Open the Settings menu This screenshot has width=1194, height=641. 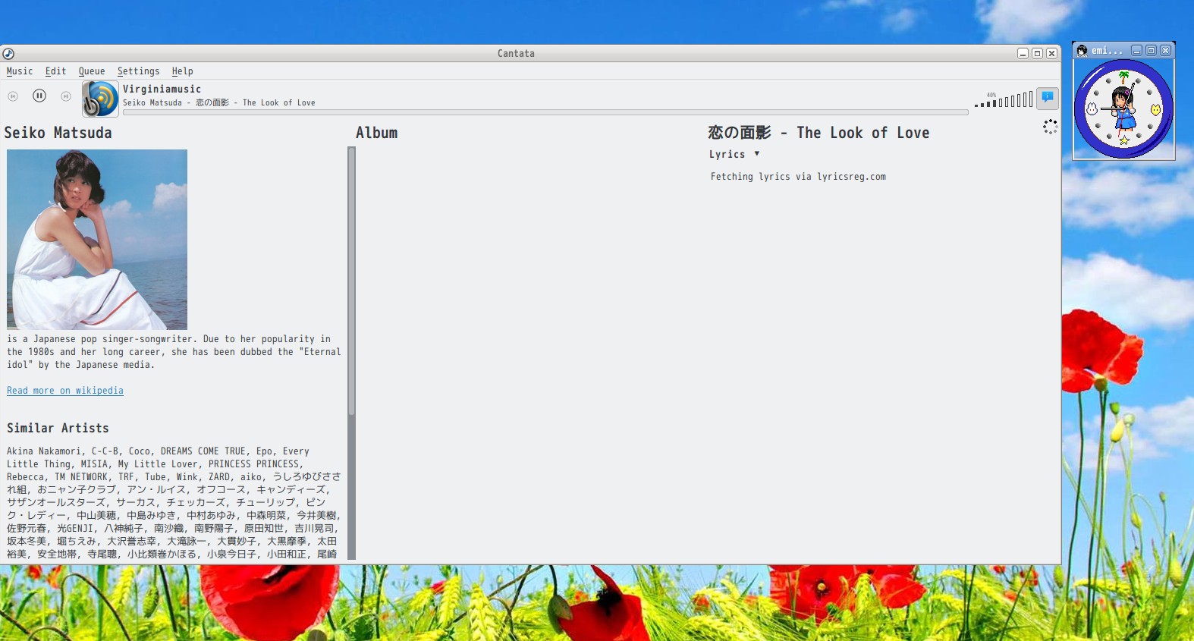coord(138,71)
